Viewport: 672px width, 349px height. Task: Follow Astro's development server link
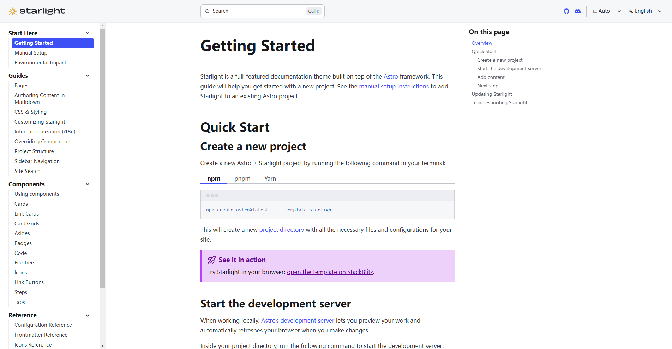point(298,320)
